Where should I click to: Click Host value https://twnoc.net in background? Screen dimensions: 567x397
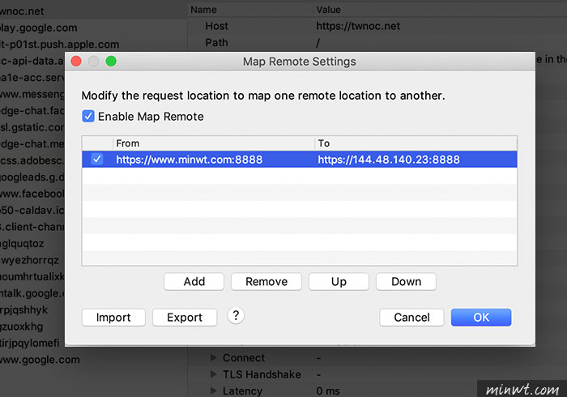[358, 26]
